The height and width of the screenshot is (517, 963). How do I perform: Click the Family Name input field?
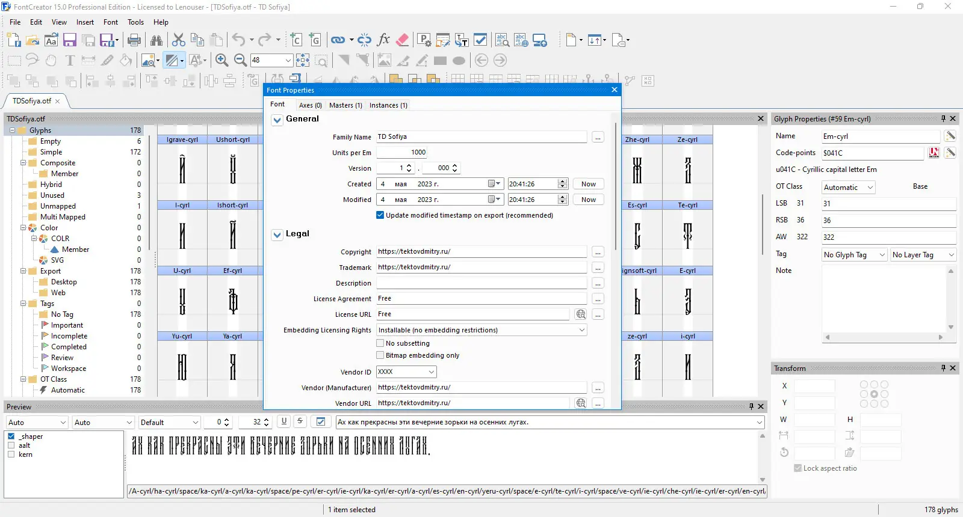[482, 137]
